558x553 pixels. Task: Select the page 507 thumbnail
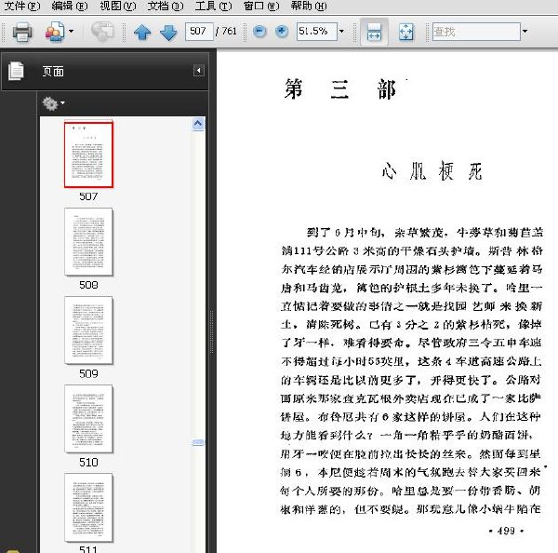pyautogui.click(x=88, y=155)
